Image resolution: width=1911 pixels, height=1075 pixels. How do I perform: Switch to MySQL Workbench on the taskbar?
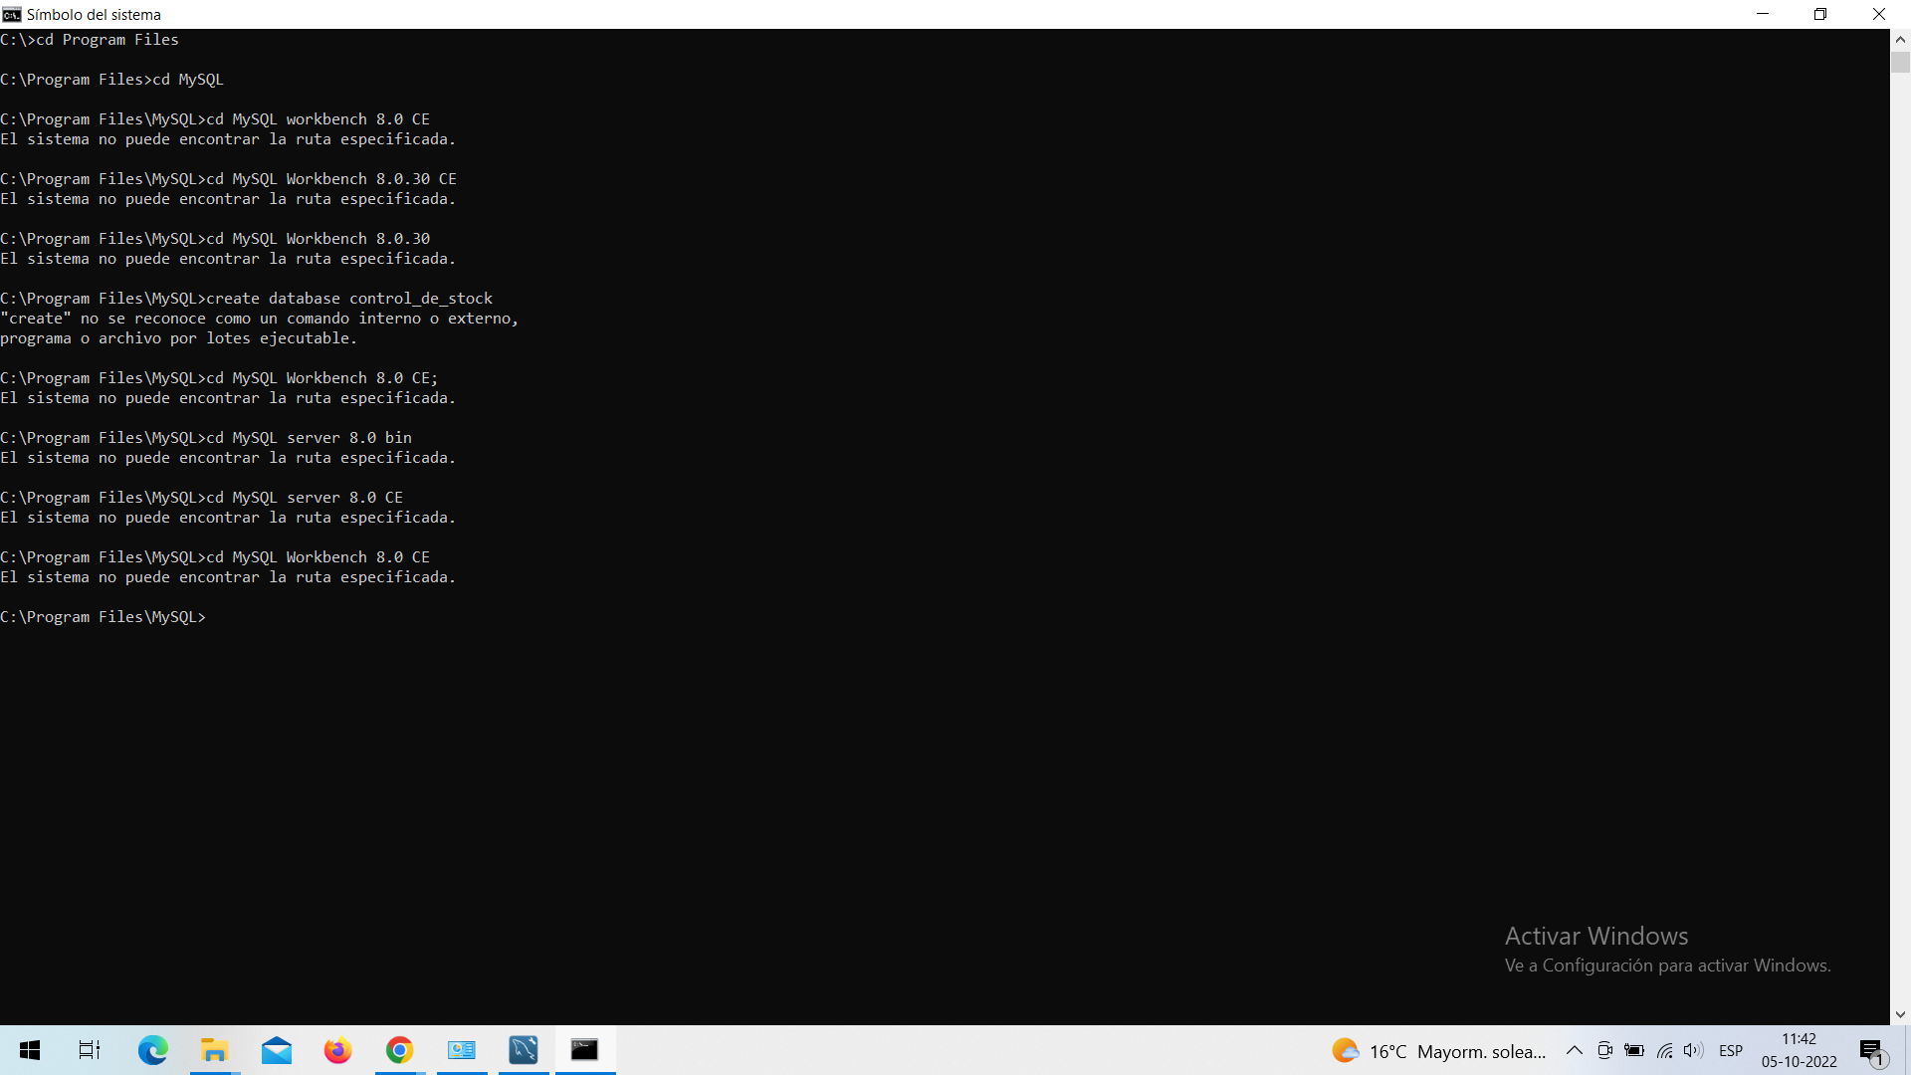pyautogui.click(x=523, y=1050)
